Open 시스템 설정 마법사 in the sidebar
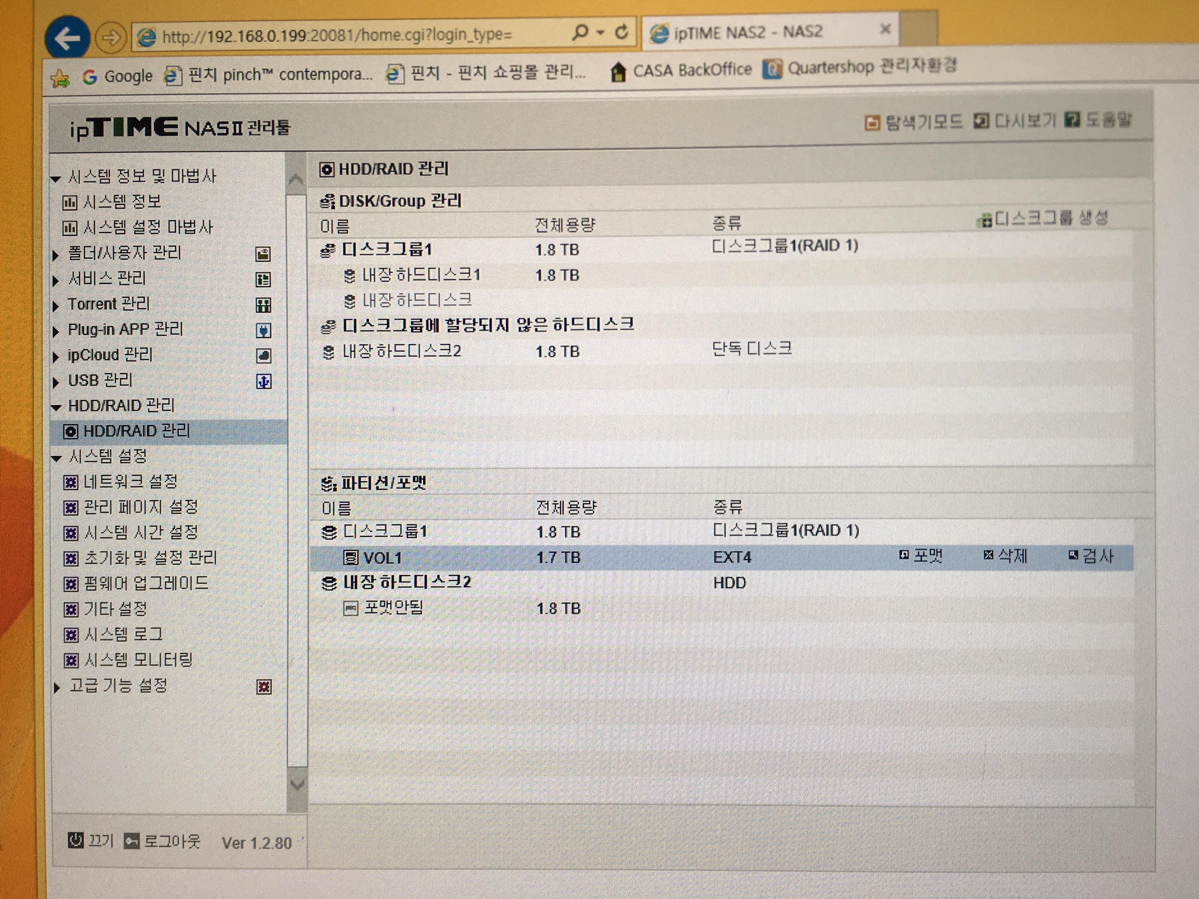This screenshot has width=1199, height=899. (x=138, y=227)
